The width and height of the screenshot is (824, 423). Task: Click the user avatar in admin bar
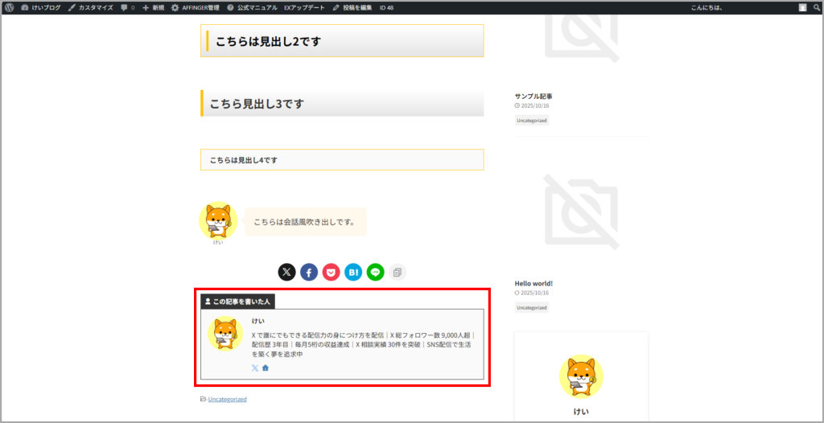[802, 7]
